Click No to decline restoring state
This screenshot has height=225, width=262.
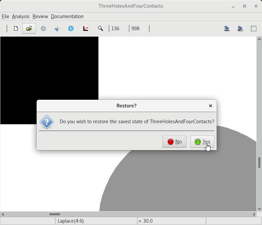coord(174,142)
